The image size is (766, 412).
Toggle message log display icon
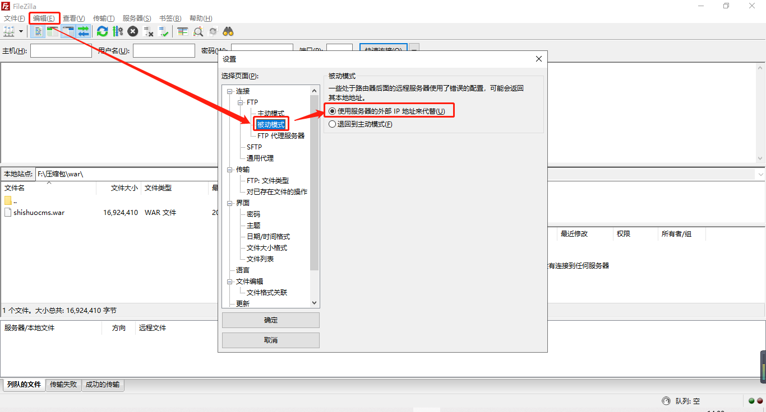38,31
